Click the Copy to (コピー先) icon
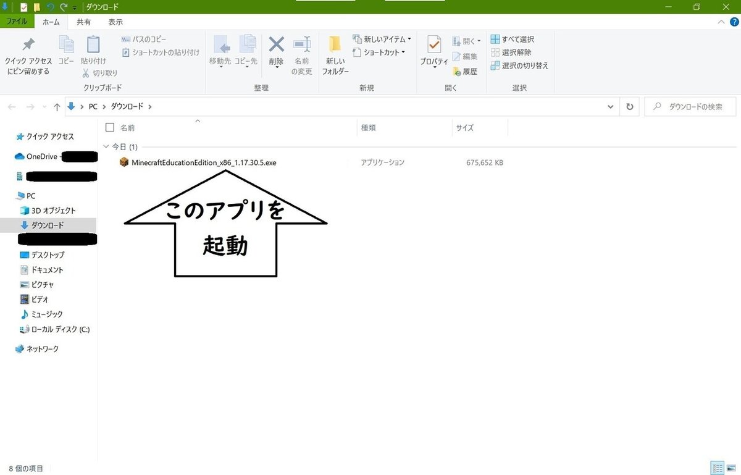 248,44
